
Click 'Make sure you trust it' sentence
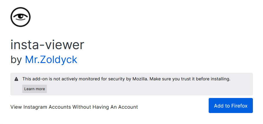click(x=173, y=79)
